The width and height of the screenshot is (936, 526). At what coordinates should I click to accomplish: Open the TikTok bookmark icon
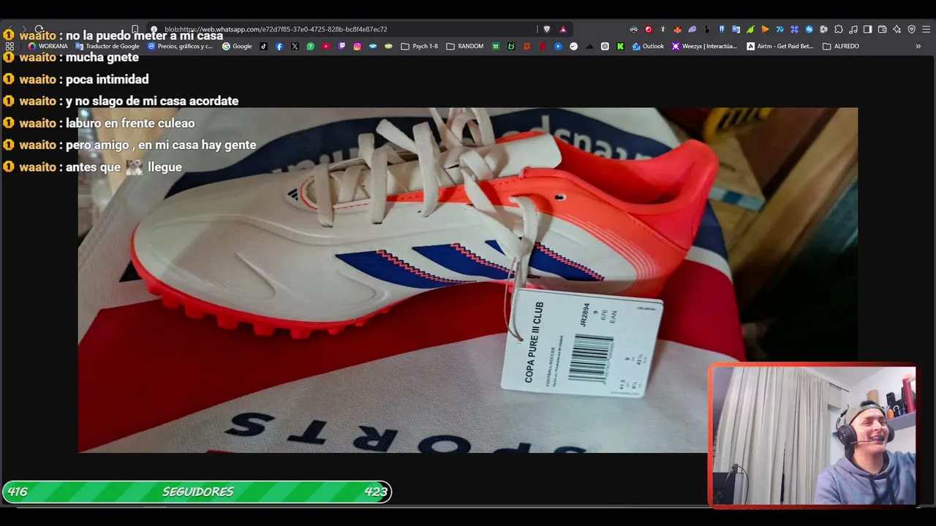click(264, 46)
